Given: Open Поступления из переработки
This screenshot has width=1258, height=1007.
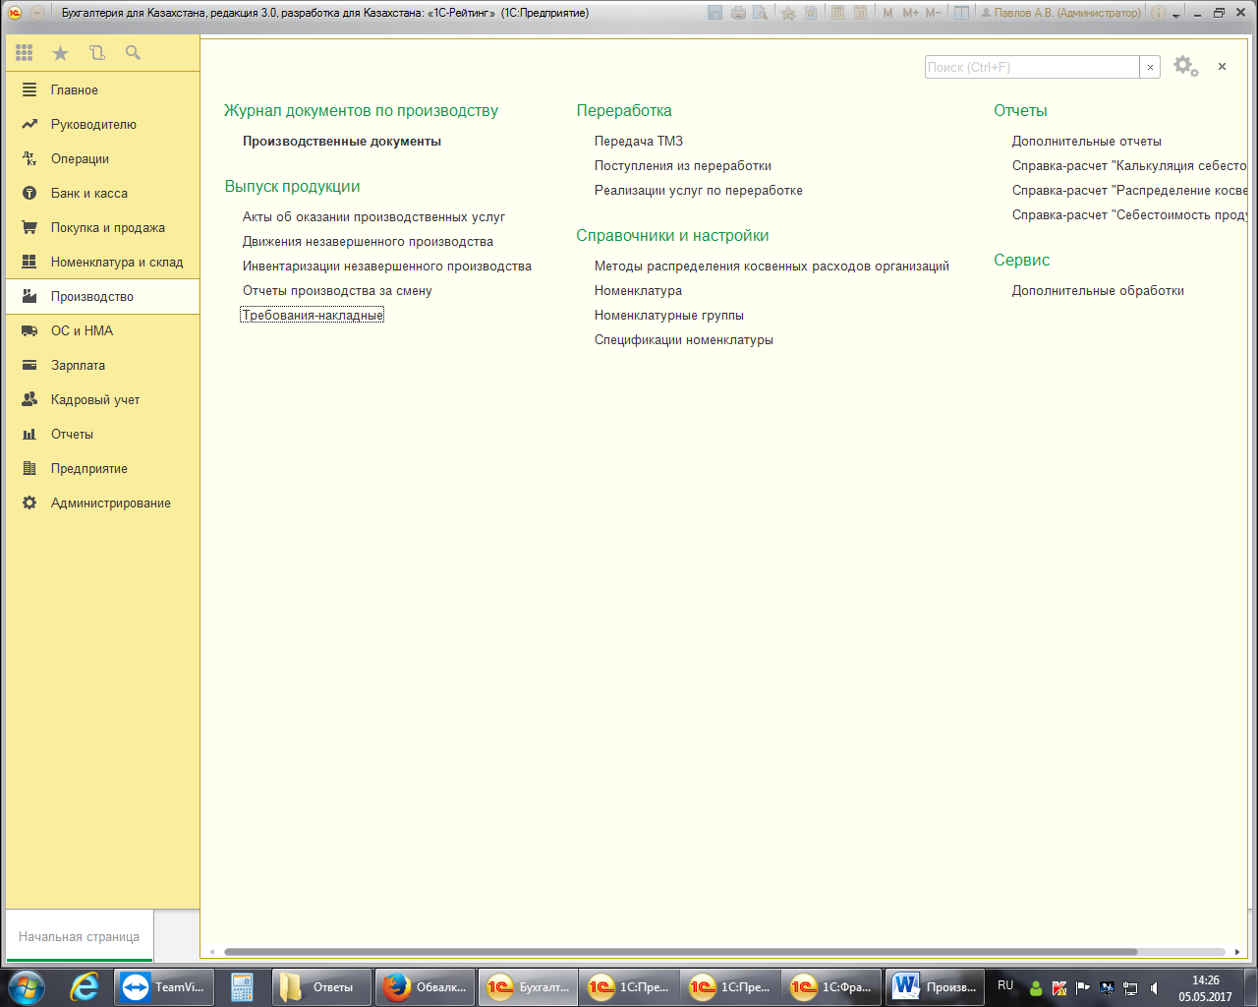Looking at the screenshot, I should pos(683,165).
